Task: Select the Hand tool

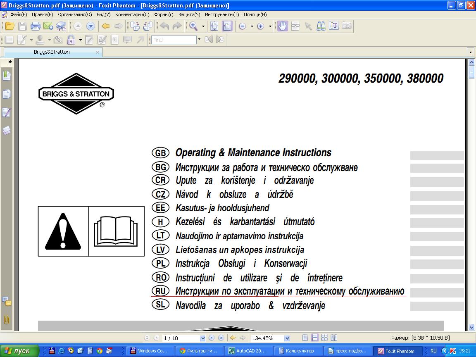Action: tap(282, 26)
